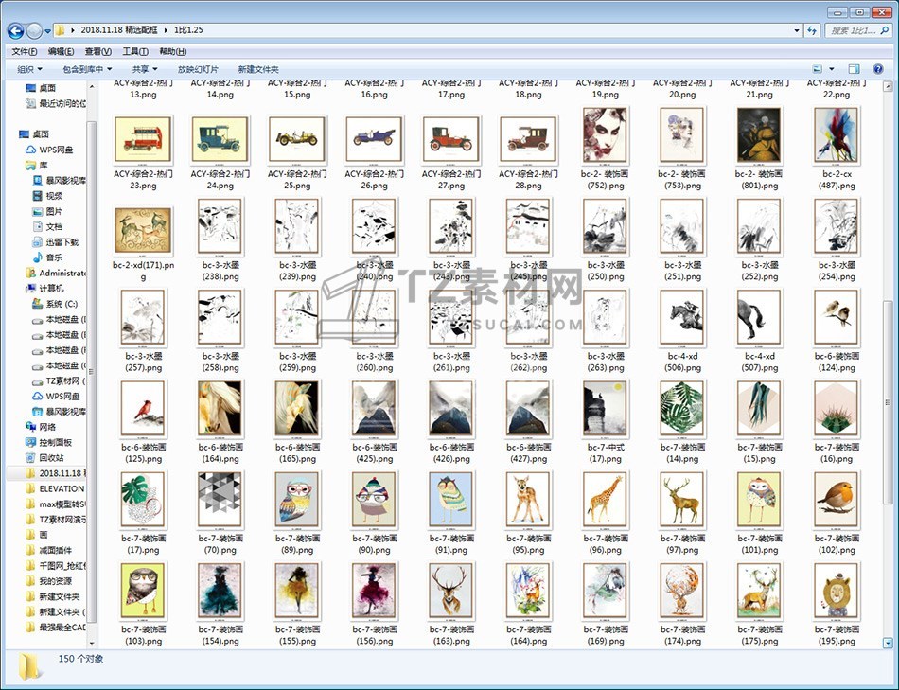The height and width of the screenshot is (690, 899).
Task: Open 回收站 in the navigation pane
Action: [x=44, y=458]
